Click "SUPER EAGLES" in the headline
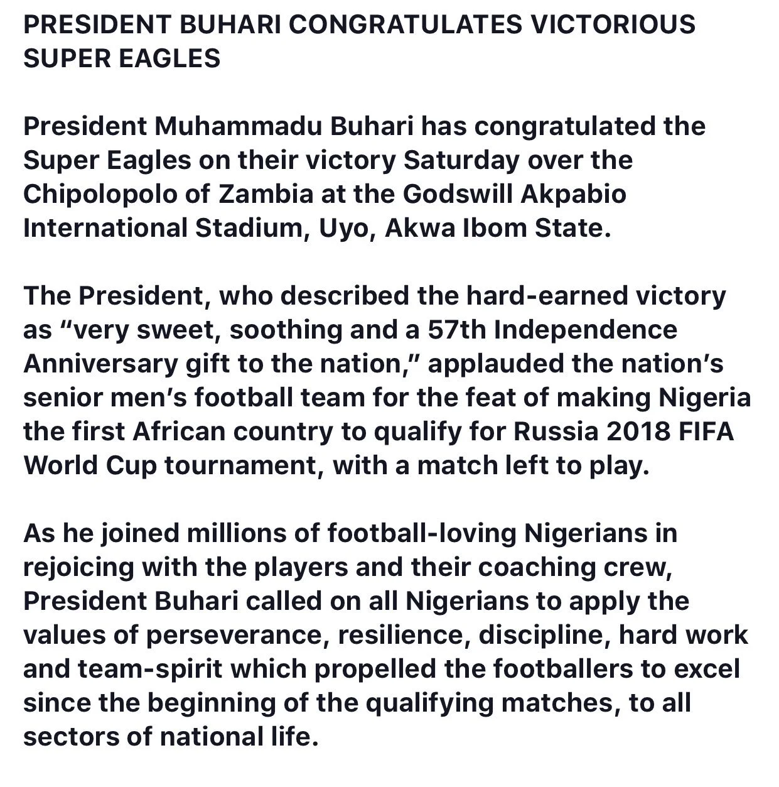This screenshot has width=779, height=787. (x=122, y=58)
